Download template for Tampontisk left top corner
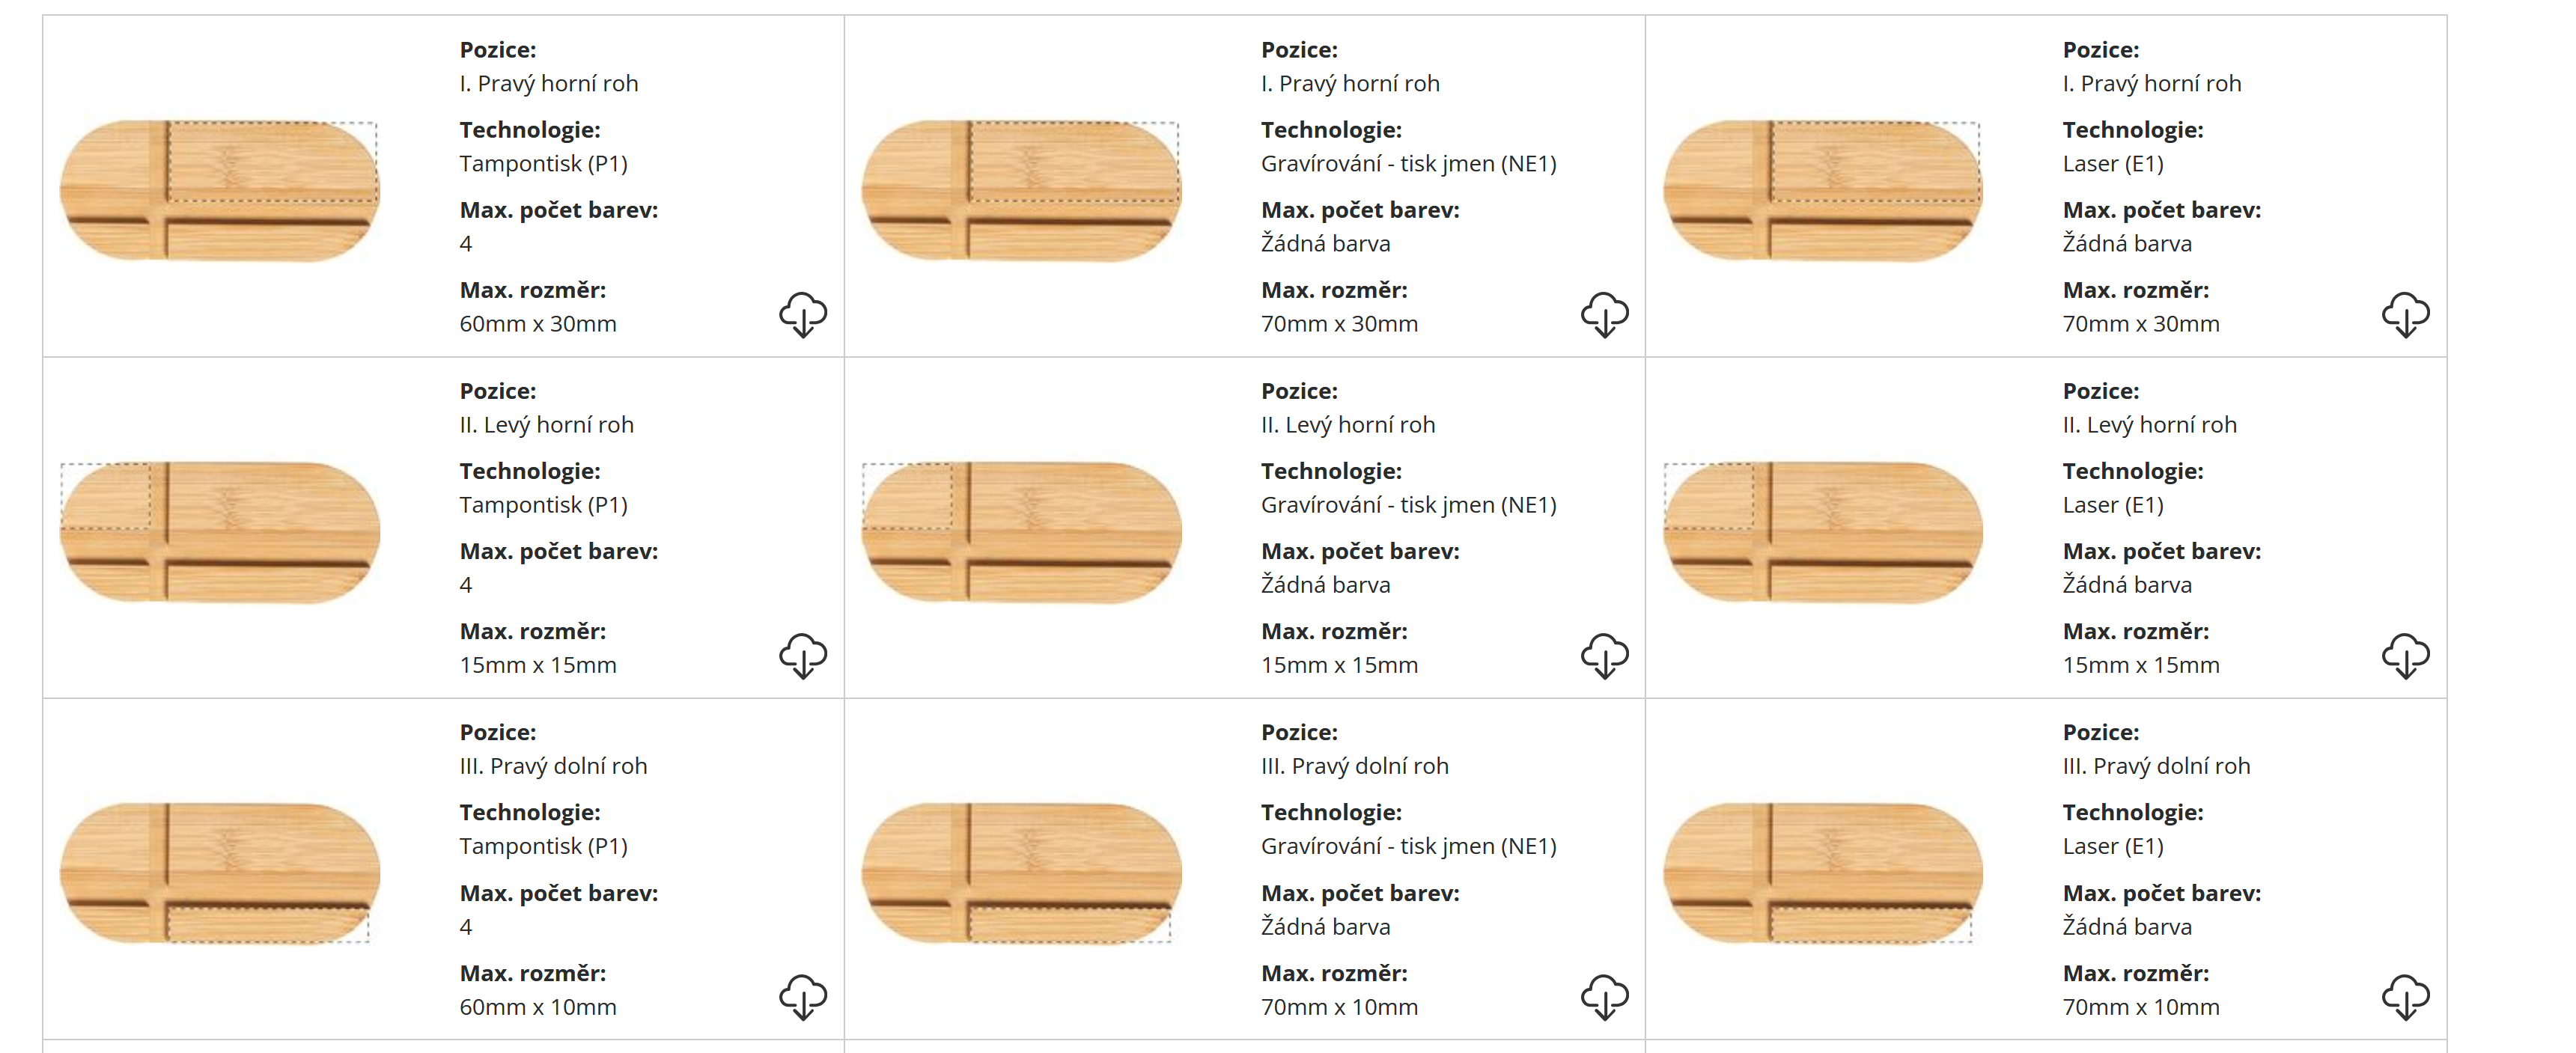The width and height of the screenshot is (2576, 1053). (x=803, y=656)
